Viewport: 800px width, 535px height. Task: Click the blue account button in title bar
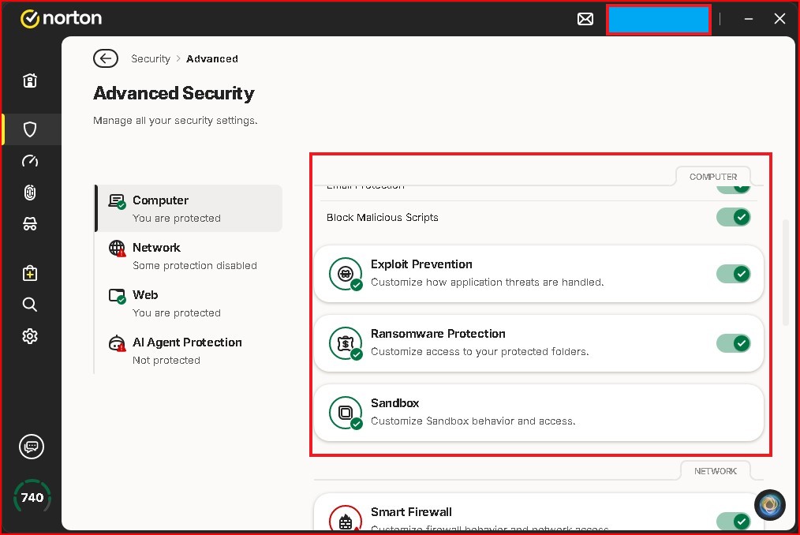point(658,20)
